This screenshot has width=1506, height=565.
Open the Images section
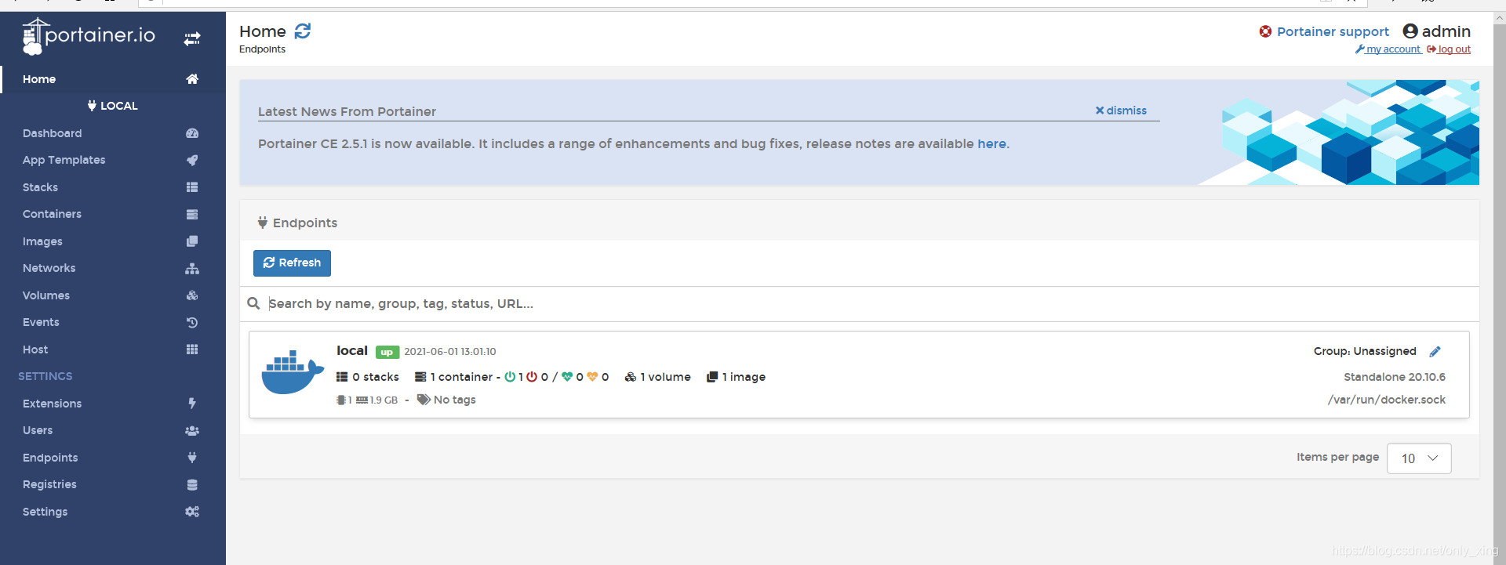pyautogui.click(x=42, y=241)
